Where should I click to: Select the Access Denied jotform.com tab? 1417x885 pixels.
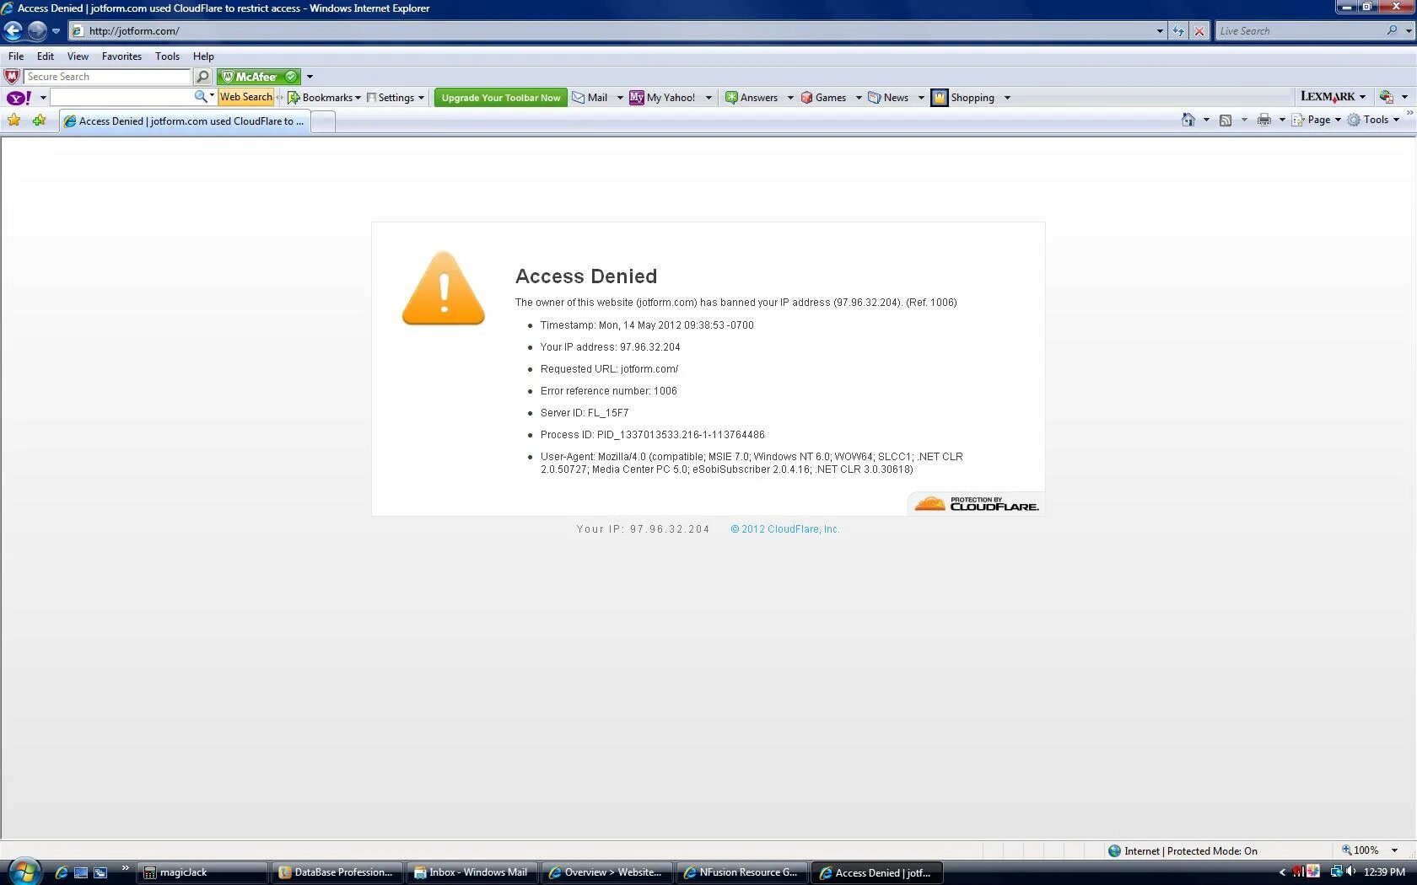tap(185, 121)
